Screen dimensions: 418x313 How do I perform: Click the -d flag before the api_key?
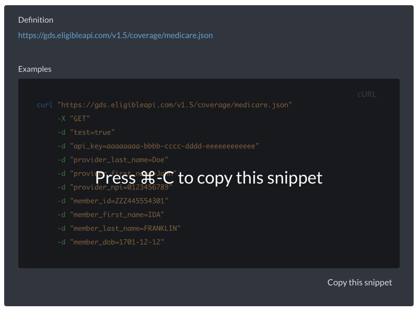coord(62,146)
